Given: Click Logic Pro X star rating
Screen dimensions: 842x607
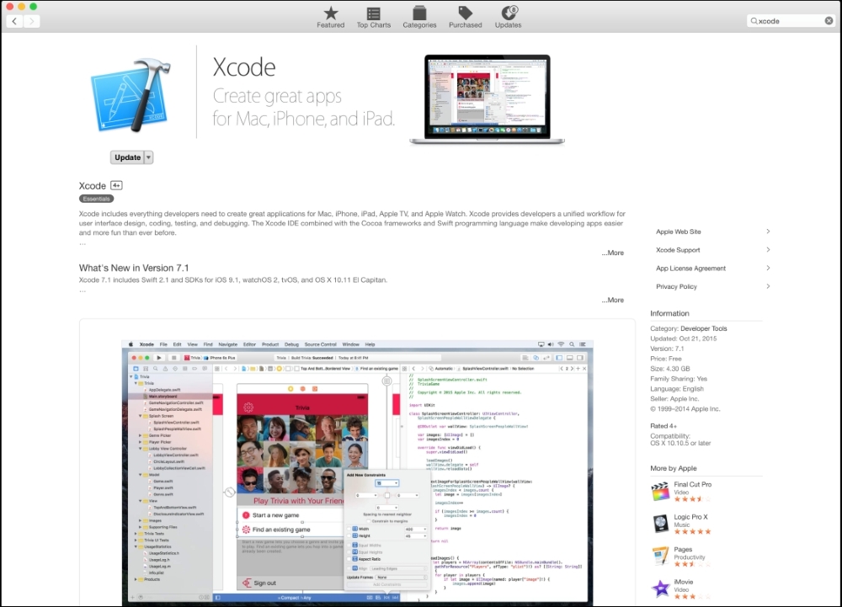Looking at the screenshot, I should (x=693, y=532).
